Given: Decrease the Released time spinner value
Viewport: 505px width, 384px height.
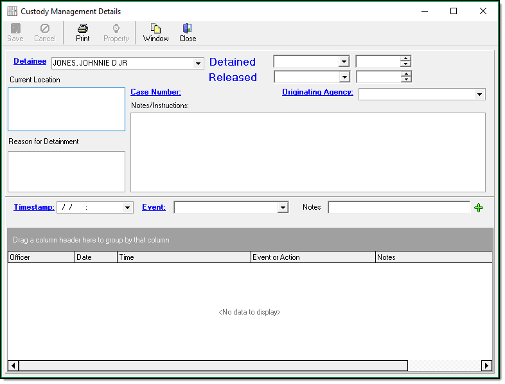Looking at the screenshot, I should click(x=405, y=80).
